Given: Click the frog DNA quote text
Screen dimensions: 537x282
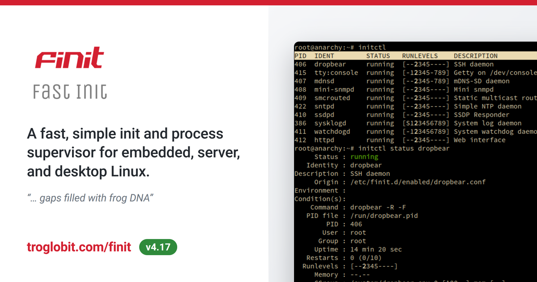Looking at the screenshot, I should (91, 198).
